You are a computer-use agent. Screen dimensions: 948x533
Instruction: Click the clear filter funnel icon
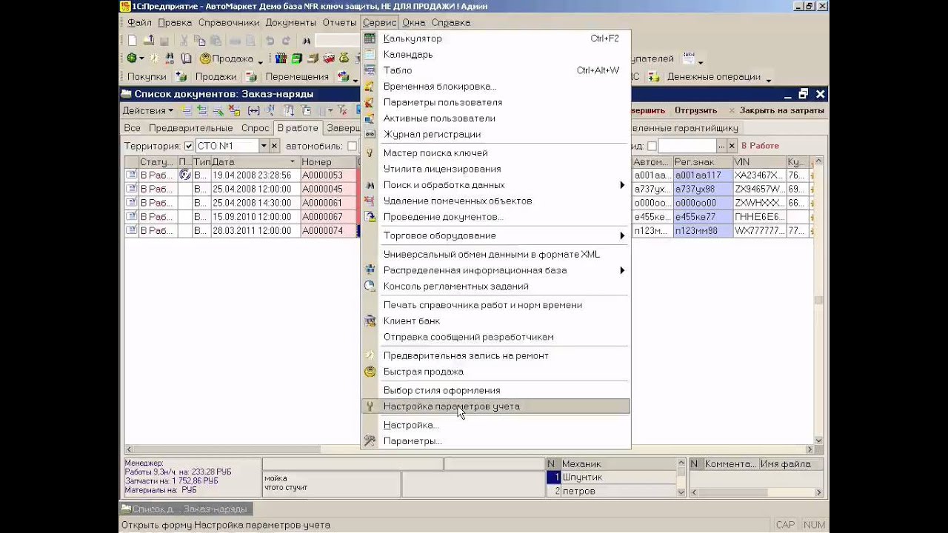[x=342, y=110]
